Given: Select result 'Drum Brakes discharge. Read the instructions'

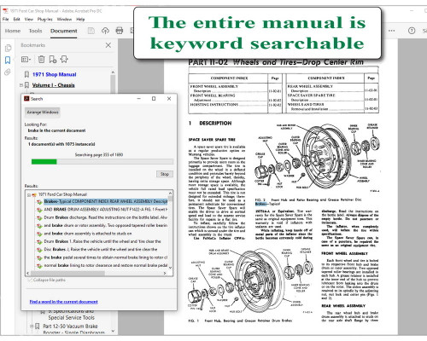Looking at the screenshot, I should coord(106,217).
